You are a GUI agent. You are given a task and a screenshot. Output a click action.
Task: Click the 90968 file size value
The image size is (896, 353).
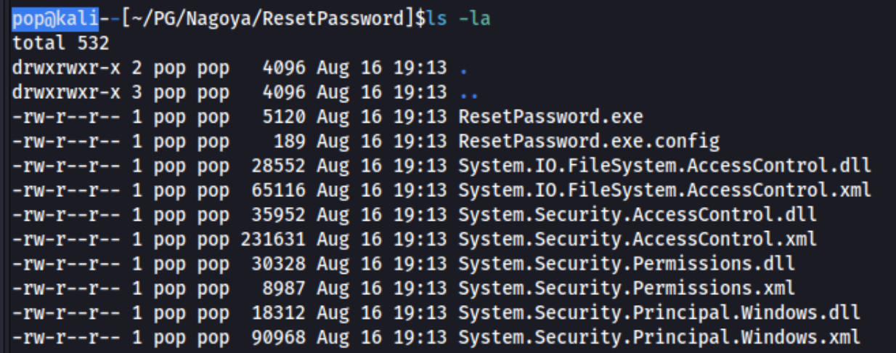[279, 337]
